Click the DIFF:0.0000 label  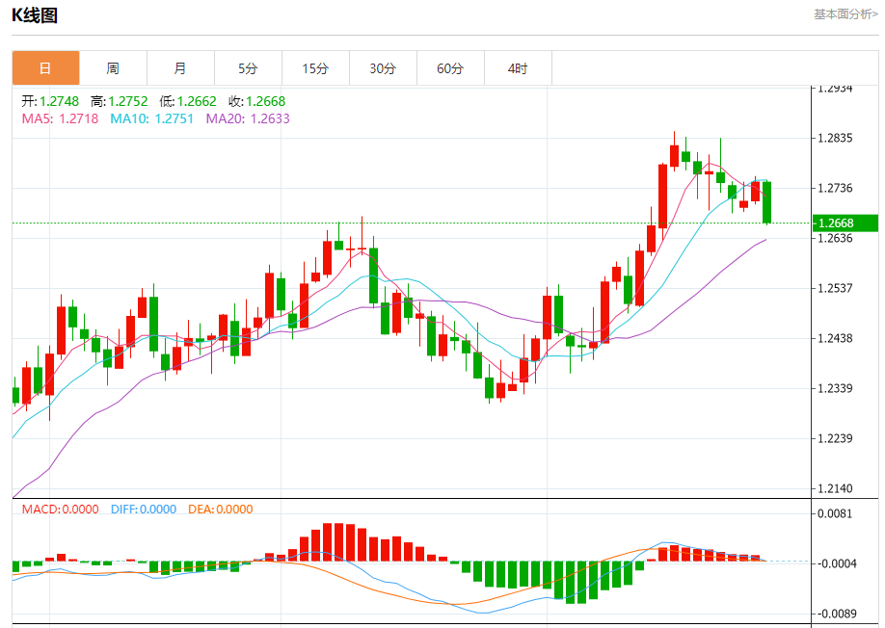144,510
